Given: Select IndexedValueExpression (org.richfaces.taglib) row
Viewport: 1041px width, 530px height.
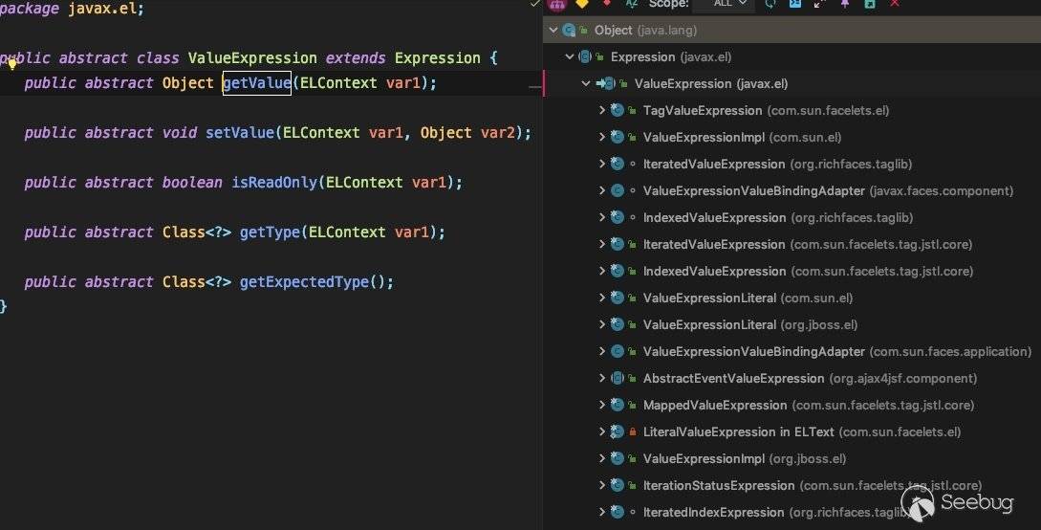Looking at the screenshot, I should [792, 217].
